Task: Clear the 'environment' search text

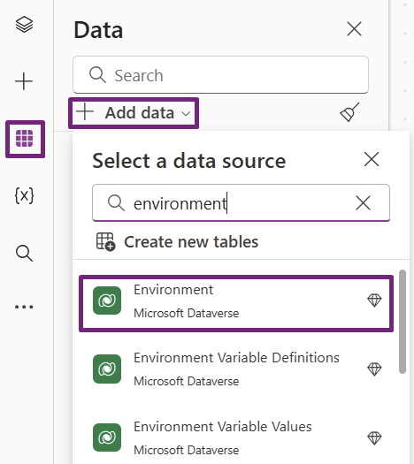Action: pyautogui.click(x=363, y=203)
